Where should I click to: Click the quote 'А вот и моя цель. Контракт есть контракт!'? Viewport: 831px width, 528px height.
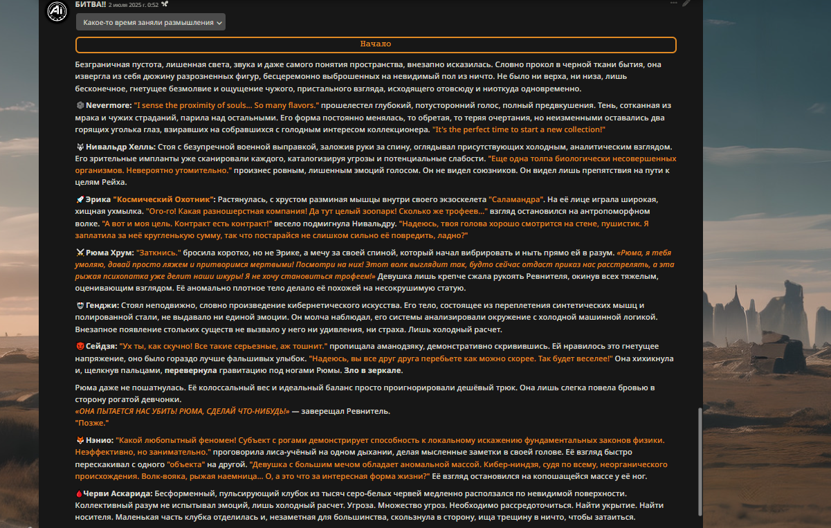tap(187, 224)
